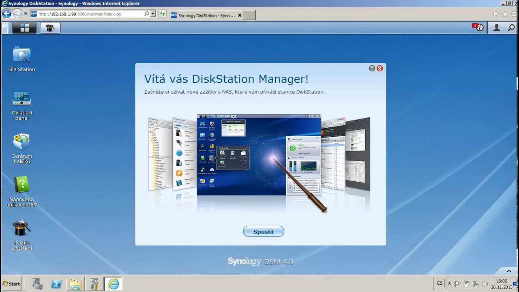This screenshot has width=519, height=292.
Task: Refresh the page in Internet Explorer
Action: tap(163, 14)
